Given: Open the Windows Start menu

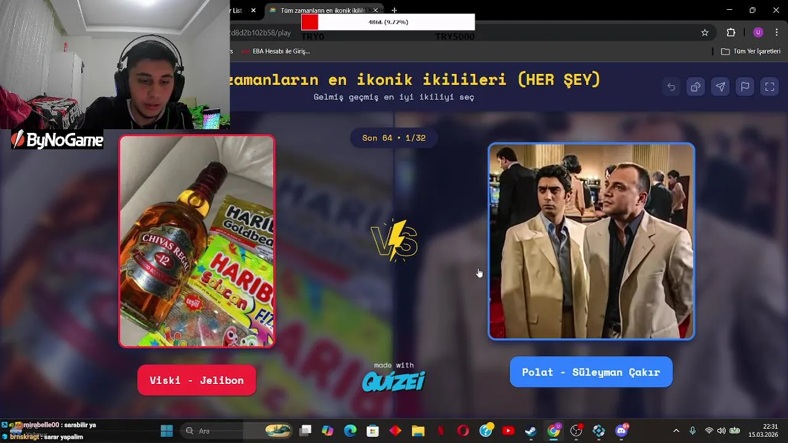Looking at the screenshot, I should [x=167, y=431].
